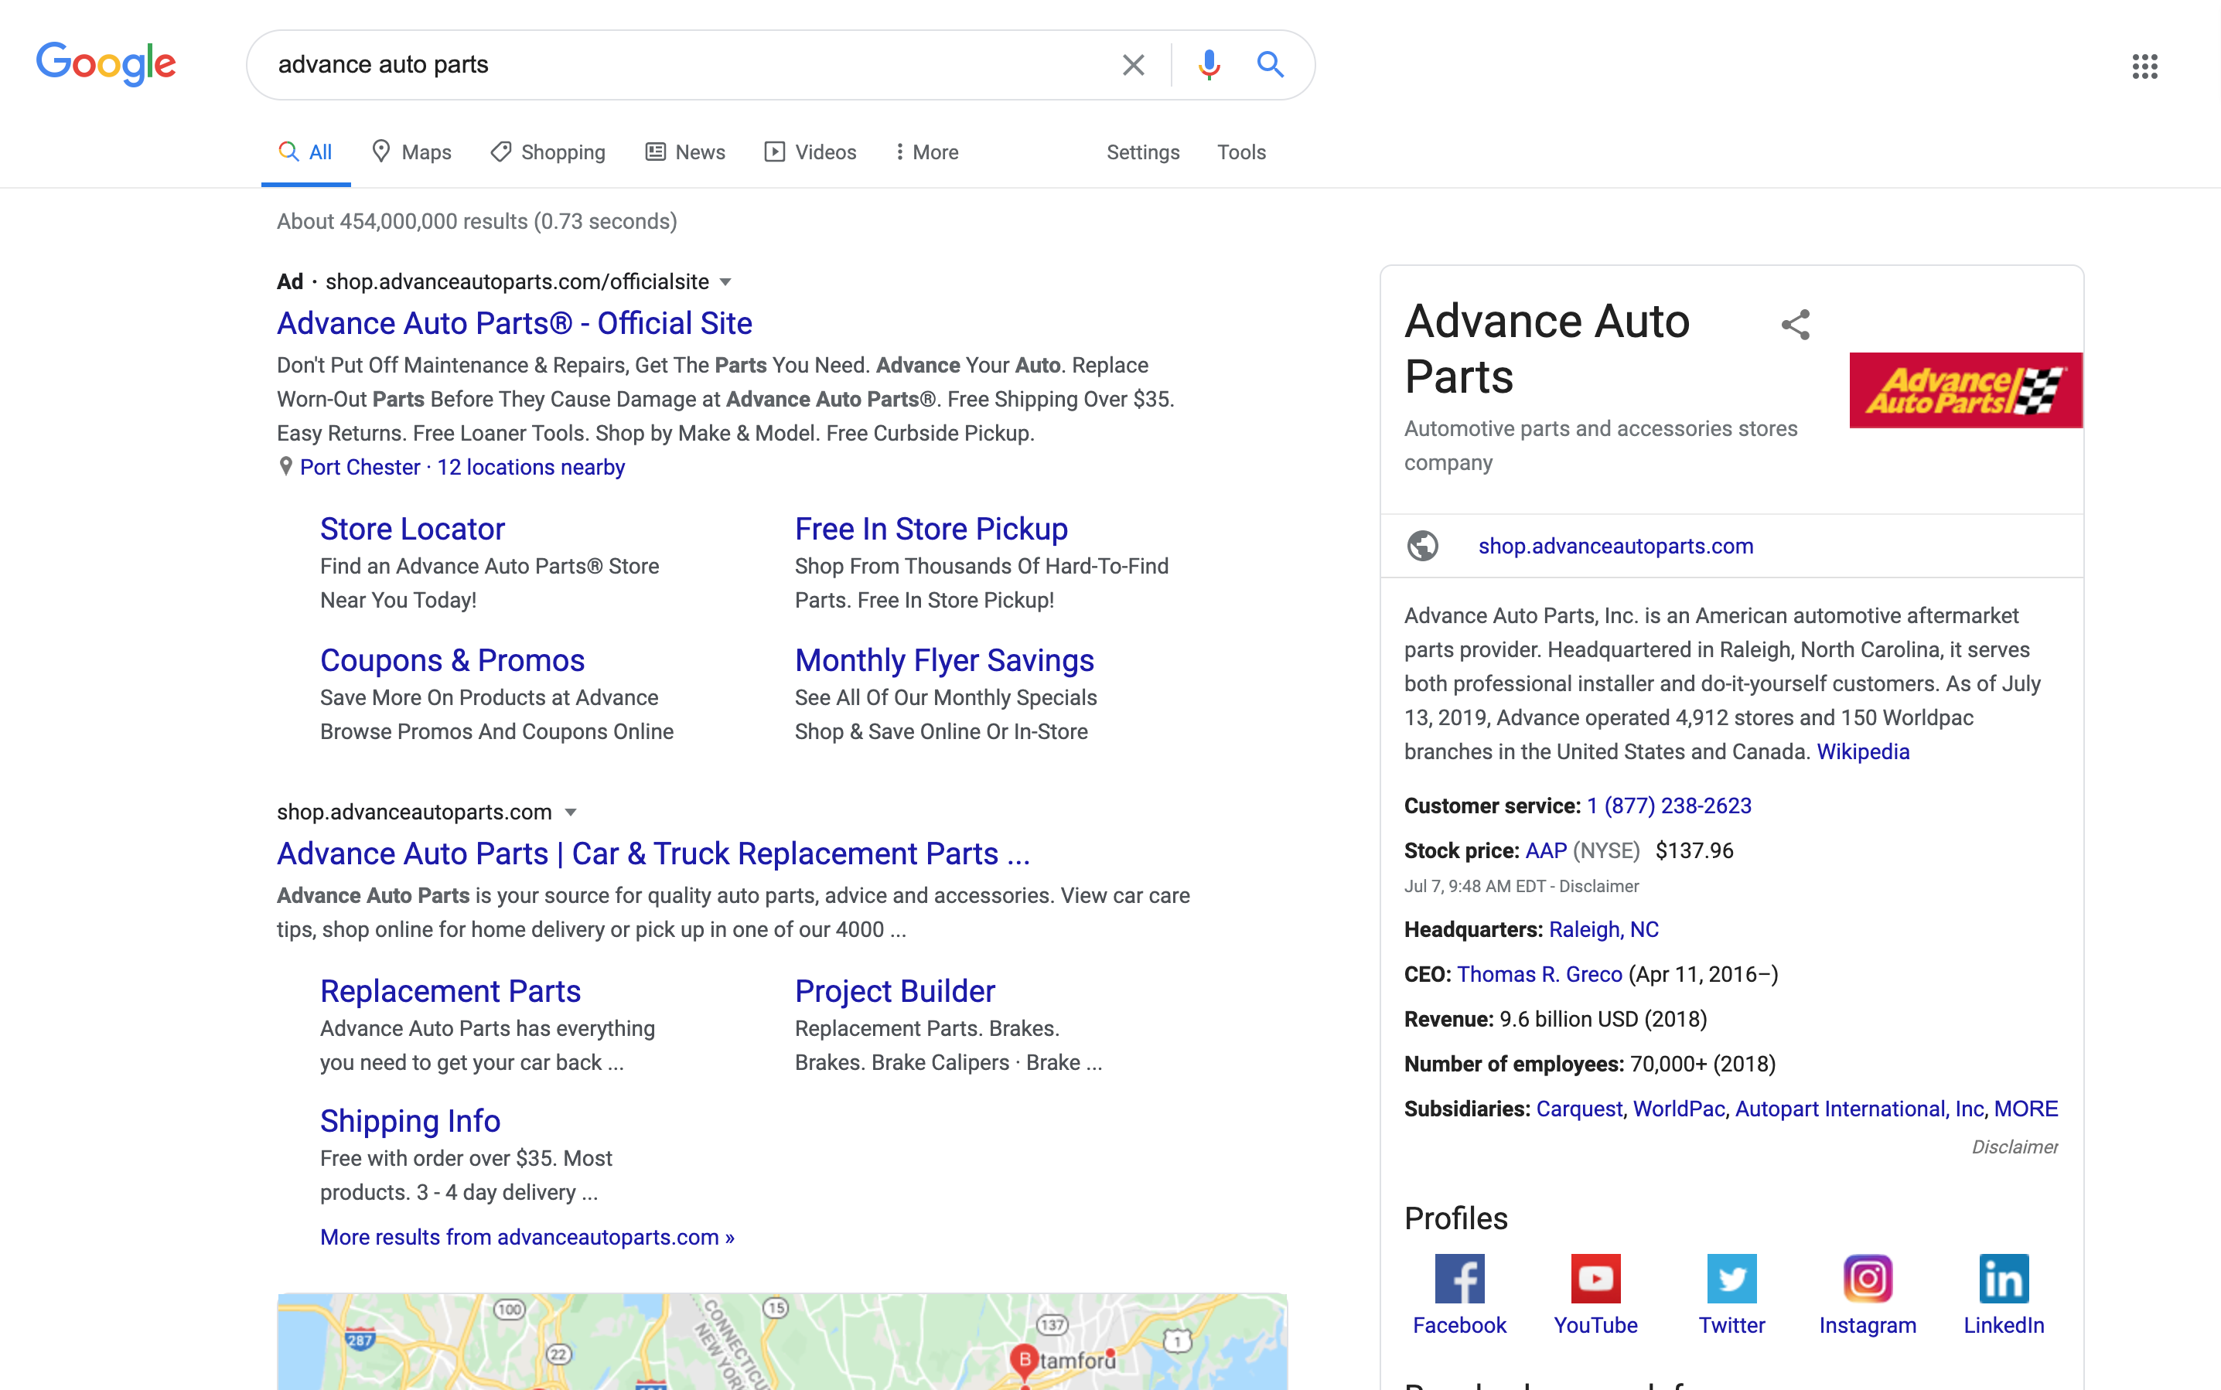Open the Instagram profile icon
Screen dimensions: 2221x1390
(x=1868, y=1278)
